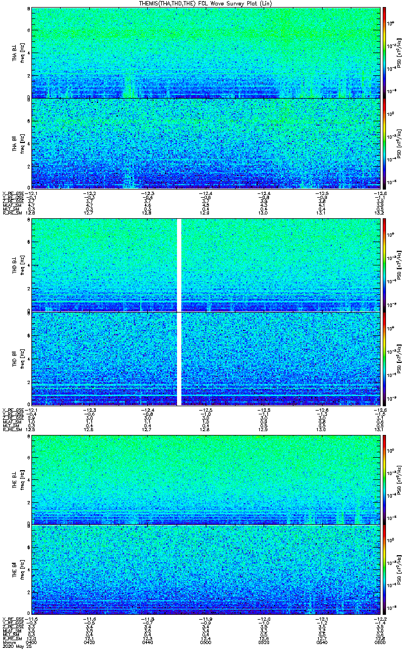The height and width of the screenshot is (650, 406).
Task: Click the color bar beside THA B-perpendicular panel
Action: pos(384,53)
